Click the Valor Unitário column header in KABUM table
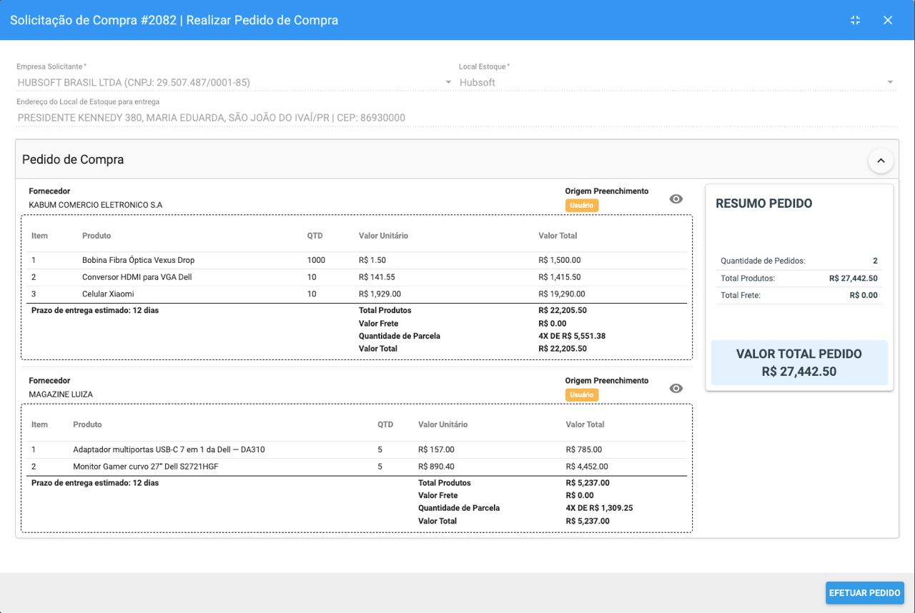915x613 pixels. click(383, 236)
